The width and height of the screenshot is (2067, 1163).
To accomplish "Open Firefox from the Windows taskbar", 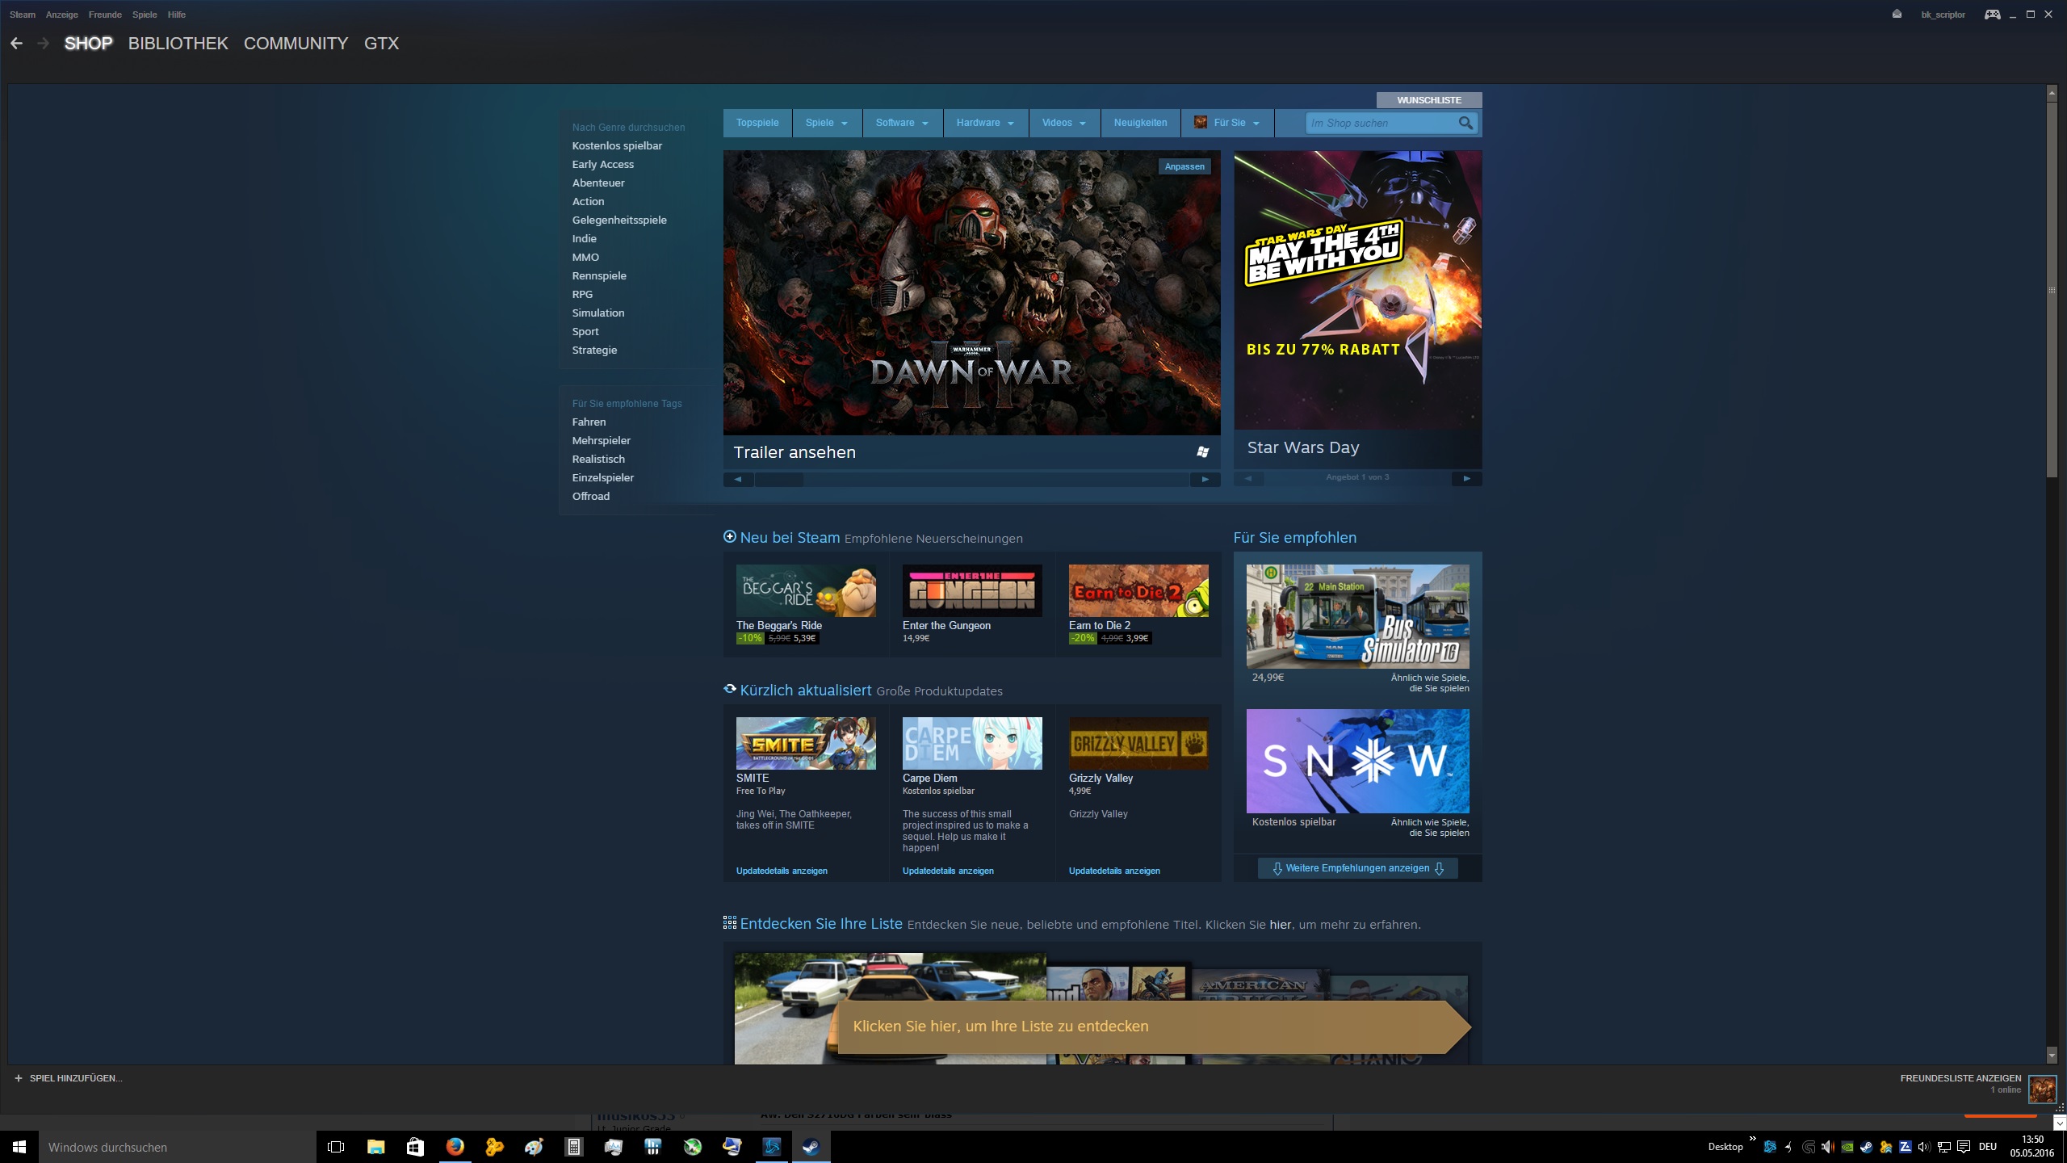I will (455, 1147).
